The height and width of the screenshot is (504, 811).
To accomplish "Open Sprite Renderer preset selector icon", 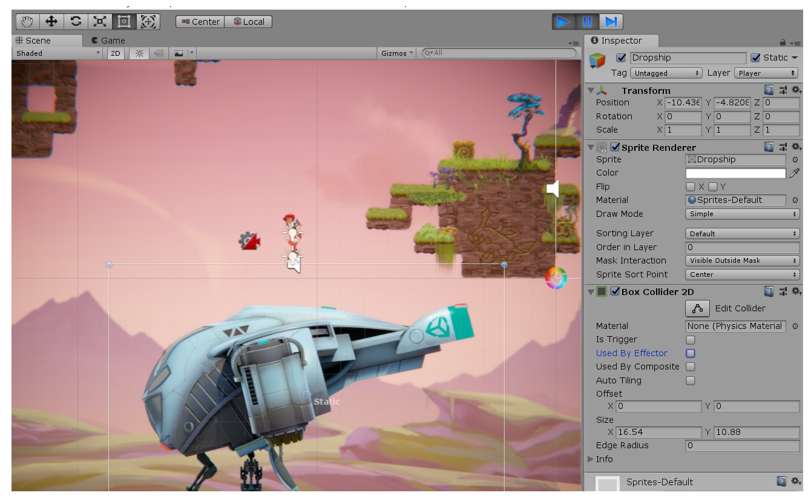I will pyautogui.click(x=783, y=147).
